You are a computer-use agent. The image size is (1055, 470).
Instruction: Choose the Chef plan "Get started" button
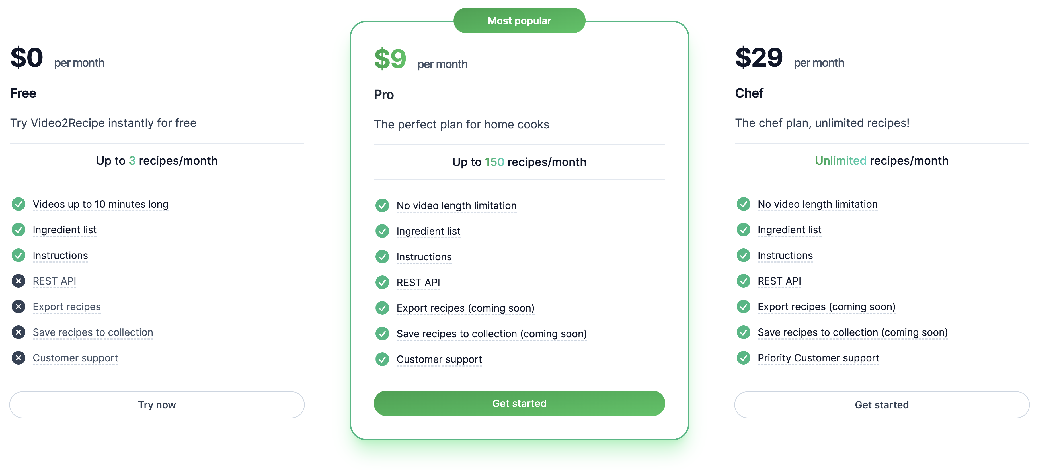881,404
